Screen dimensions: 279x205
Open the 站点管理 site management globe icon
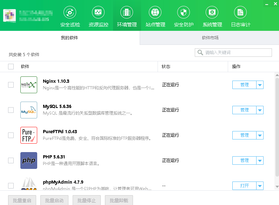(x=155, y=12)
